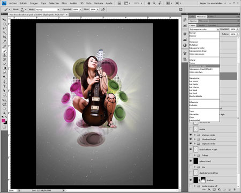Expand the shadows circles group
The height and width of the screenshot is (193, 241).
click(x=195, y=135)
